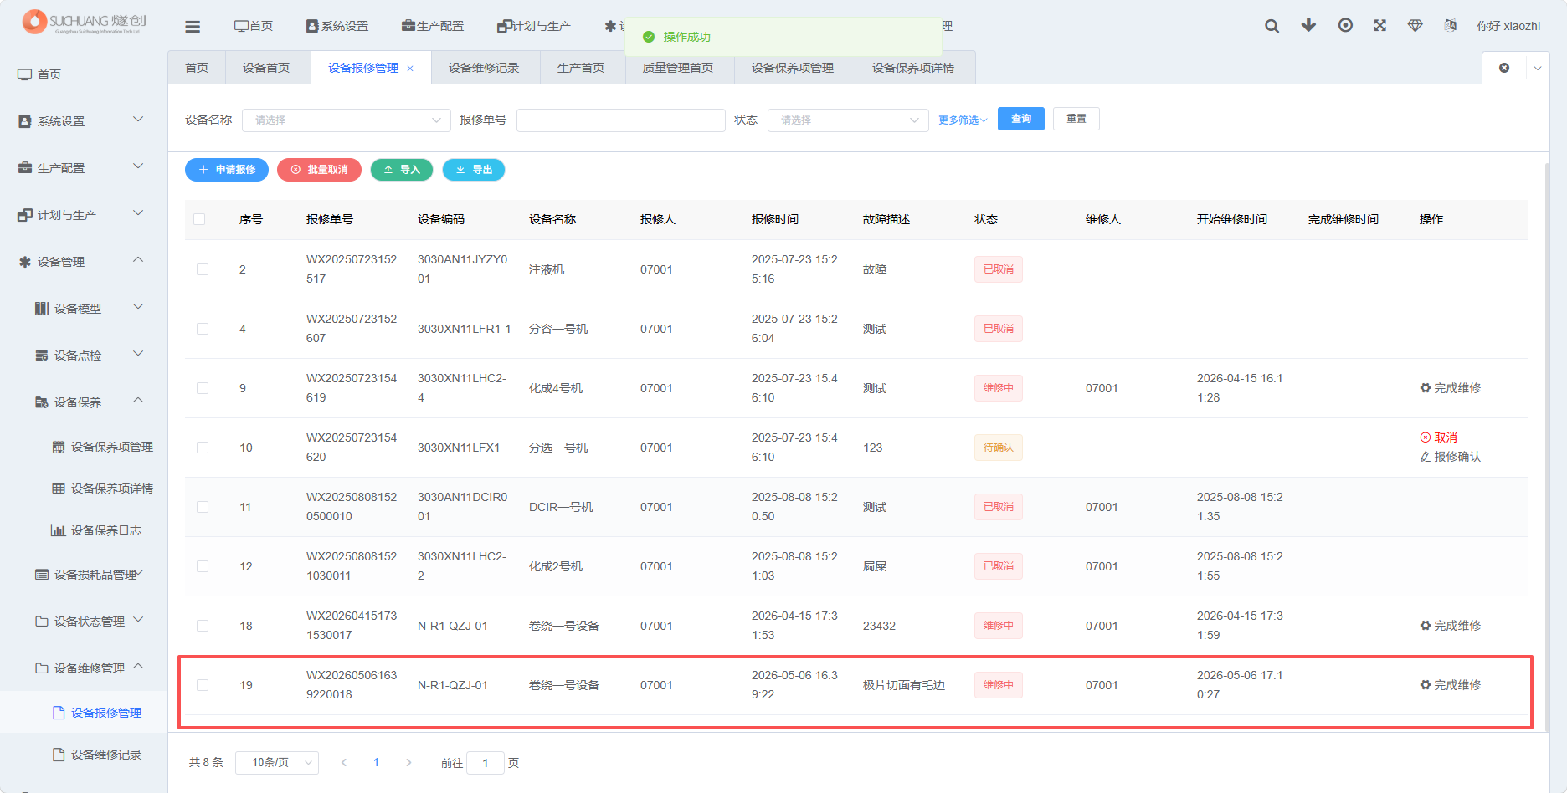Image resolution: width=1567 pixels, height=793 pixels.
Task: Click the circular target icon in header
Action: click(1345, 25)
